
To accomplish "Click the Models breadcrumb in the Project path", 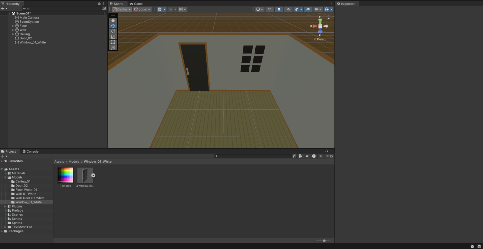I will (x=74, y=161).
